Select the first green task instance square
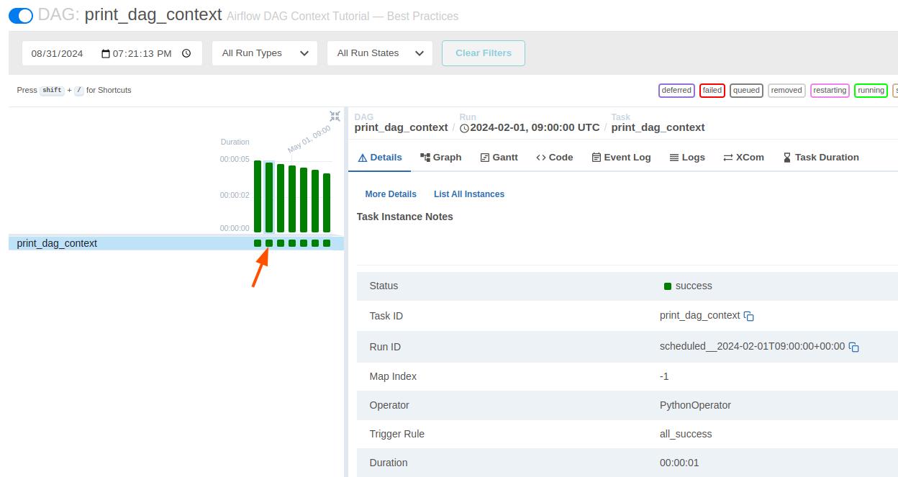 pyautogui.click(x=258, y=243)
